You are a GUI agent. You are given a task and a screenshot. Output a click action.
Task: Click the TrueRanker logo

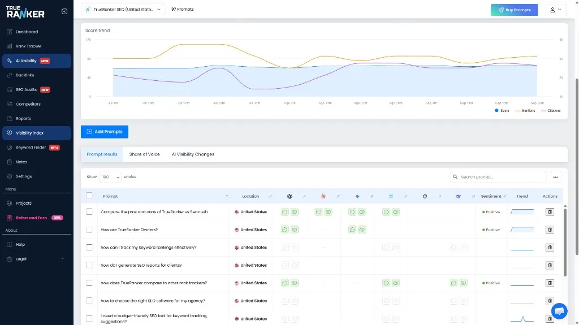(25, 12)
